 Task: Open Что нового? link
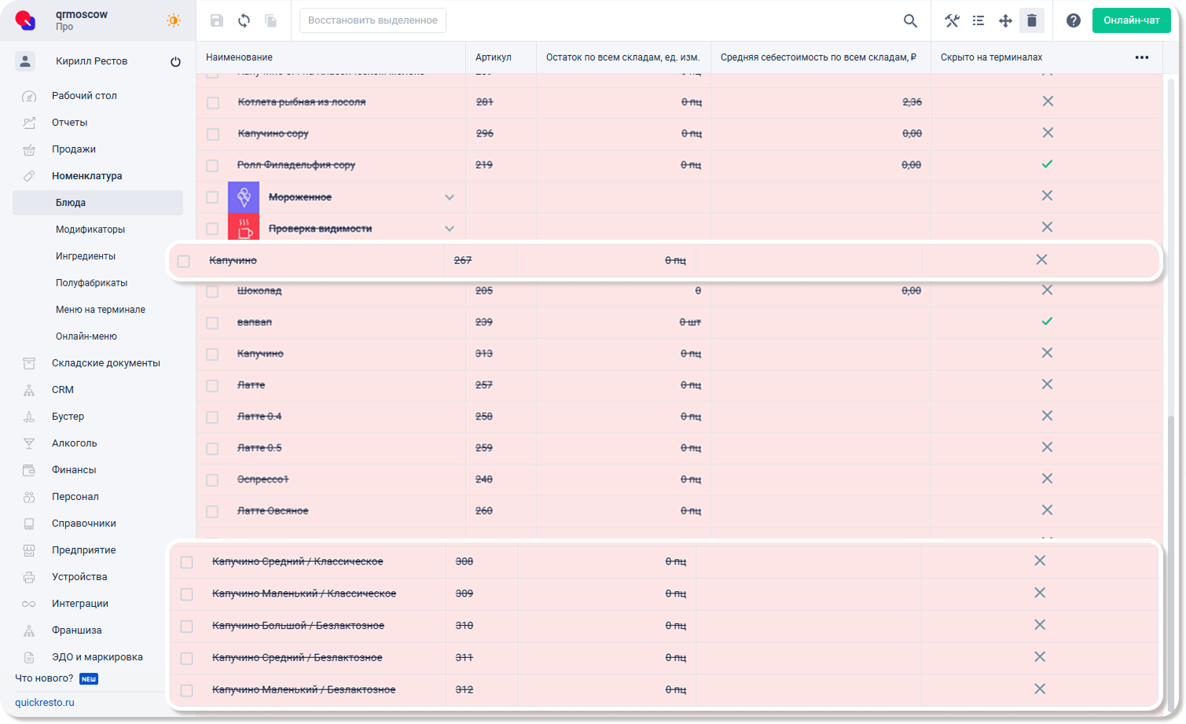44,678
